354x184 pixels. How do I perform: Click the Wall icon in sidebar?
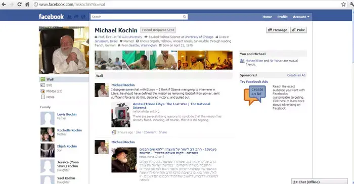pyautogui.click(x=42, y=79)
